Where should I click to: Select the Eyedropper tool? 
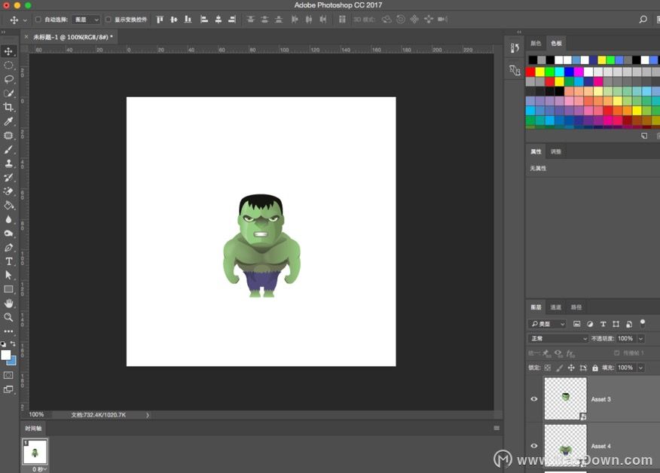[8, 121]
